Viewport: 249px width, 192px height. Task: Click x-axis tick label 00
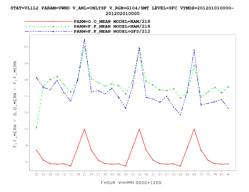(x=36, y=174)
